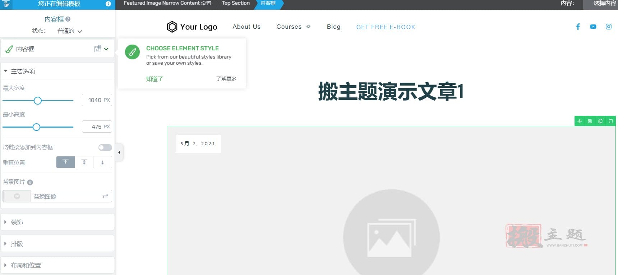Open the template editing info icon
The height and width of the screenshot is (275, 618).
108,4
